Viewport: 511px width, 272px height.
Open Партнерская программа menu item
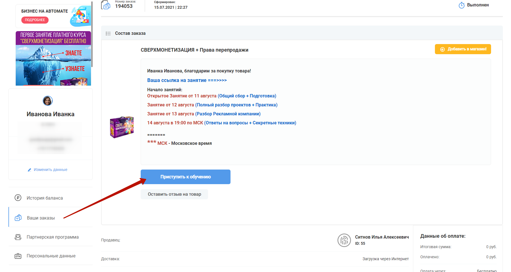click(51, 237)
